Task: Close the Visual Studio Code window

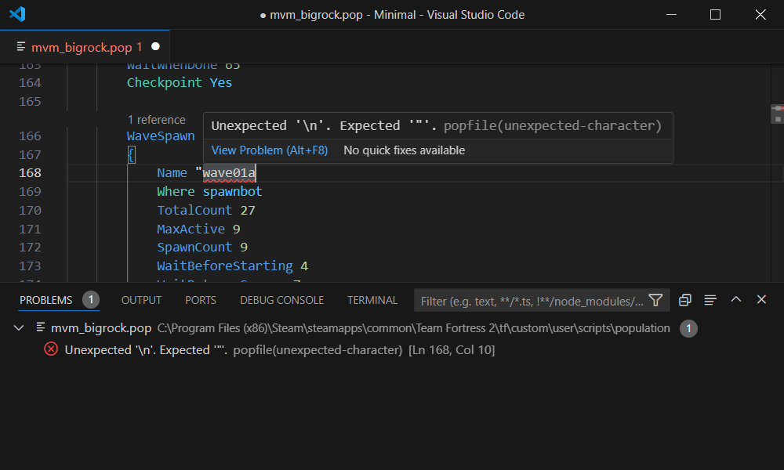Action: pos(760,14)
